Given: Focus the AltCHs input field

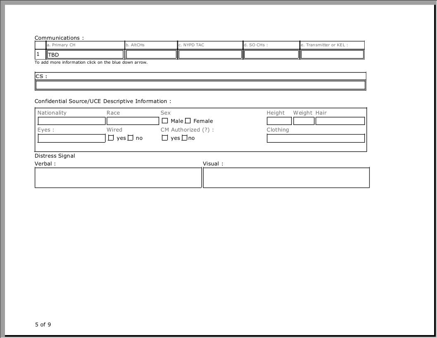Looking at the screenshot, I should [151, 55].
